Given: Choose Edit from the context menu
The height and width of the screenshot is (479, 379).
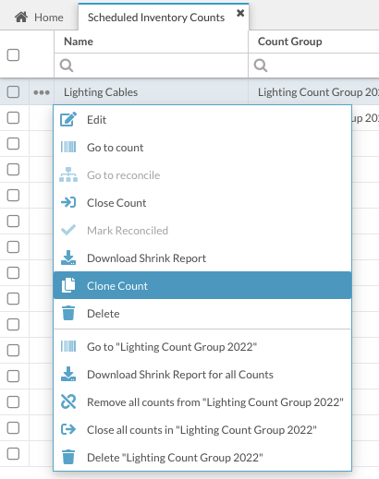Looking at the screenshot, I should (202, 120).
